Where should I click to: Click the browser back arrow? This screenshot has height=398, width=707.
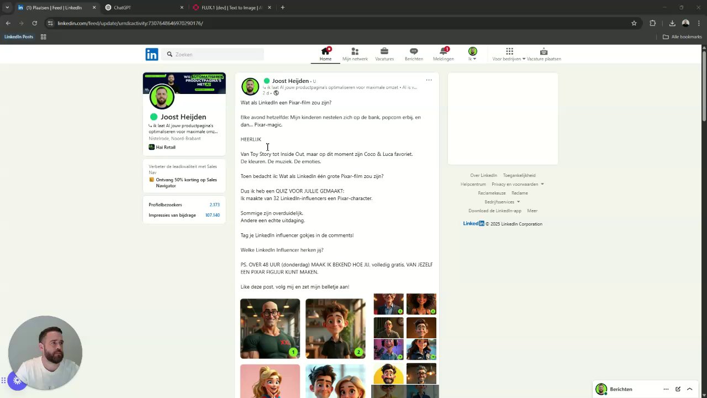(x=8, y=23)
